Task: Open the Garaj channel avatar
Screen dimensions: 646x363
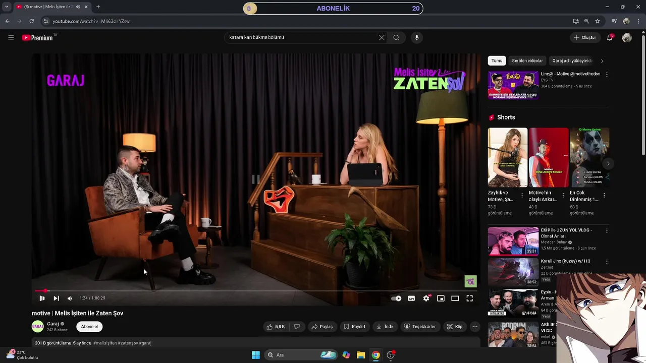Action: (x=38, y=327)
